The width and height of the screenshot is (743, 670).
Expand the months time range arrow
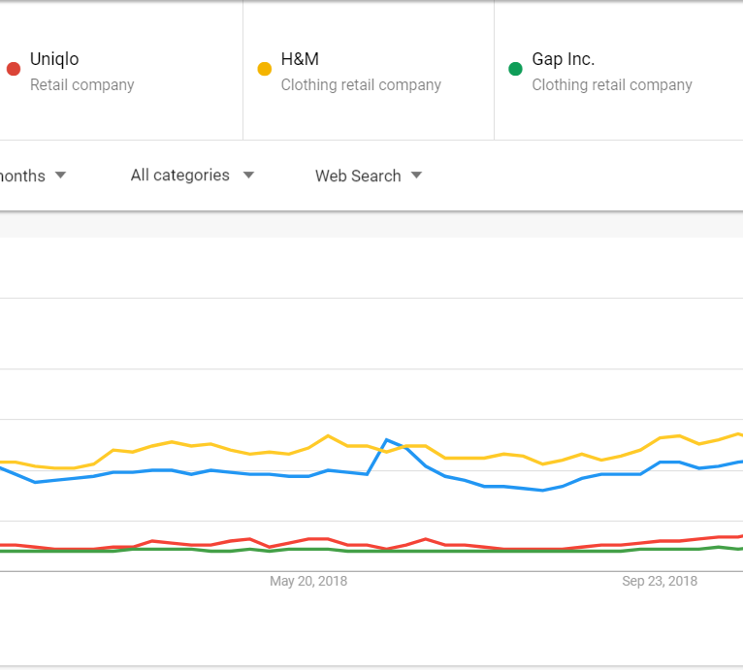coord(60,175)
